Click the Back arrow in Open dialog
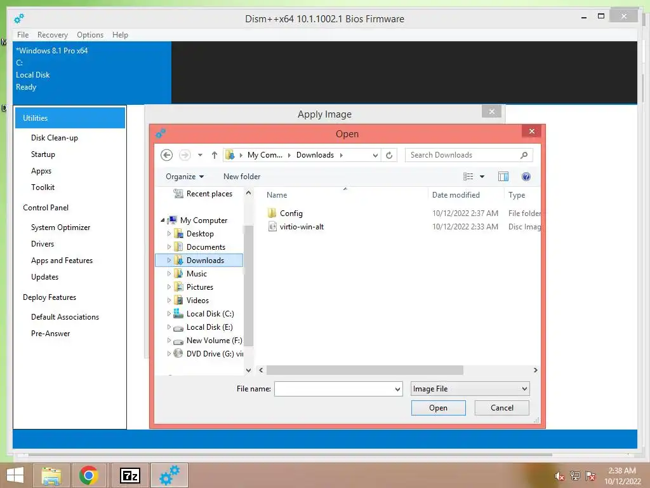This screenshot has height=488, width=650. click(167, 155)
